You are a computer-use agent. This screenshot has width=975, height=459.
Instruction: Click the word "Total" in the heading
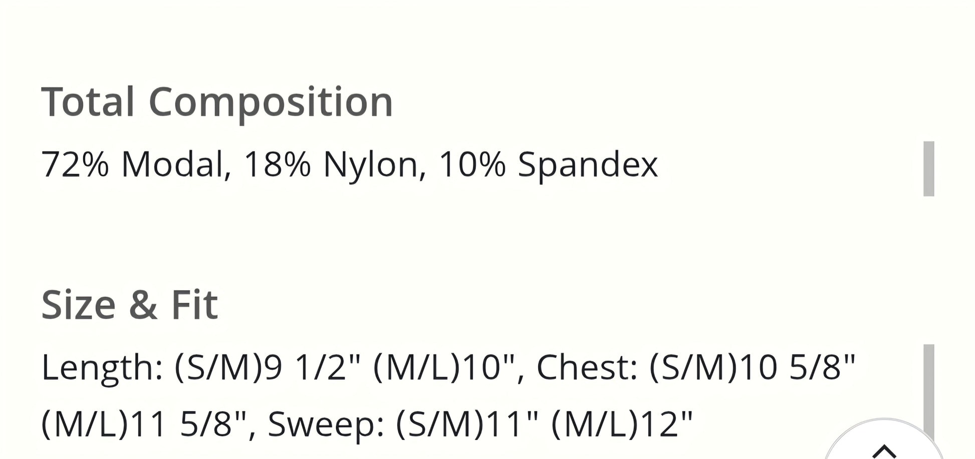click(88, 102)
